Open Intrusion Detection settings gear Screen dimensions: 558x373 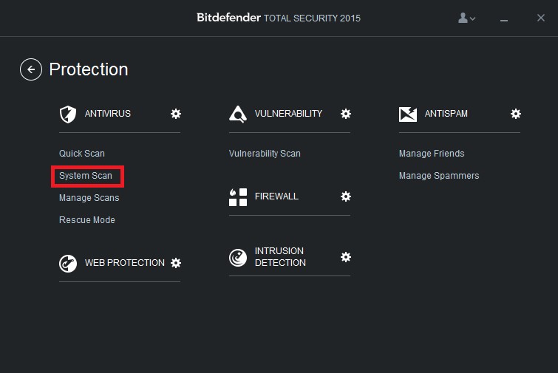pyautogui.click(x=346, y=257)
